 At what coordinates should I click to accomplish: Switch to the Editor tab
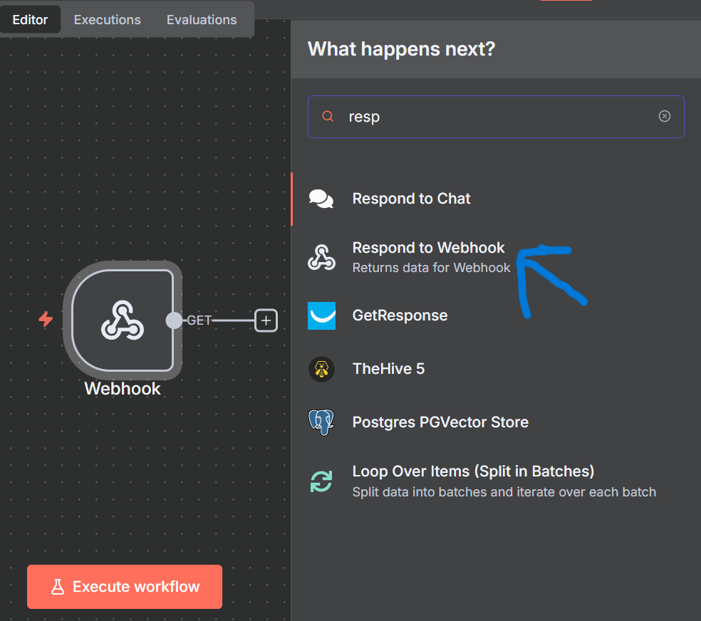30,20
